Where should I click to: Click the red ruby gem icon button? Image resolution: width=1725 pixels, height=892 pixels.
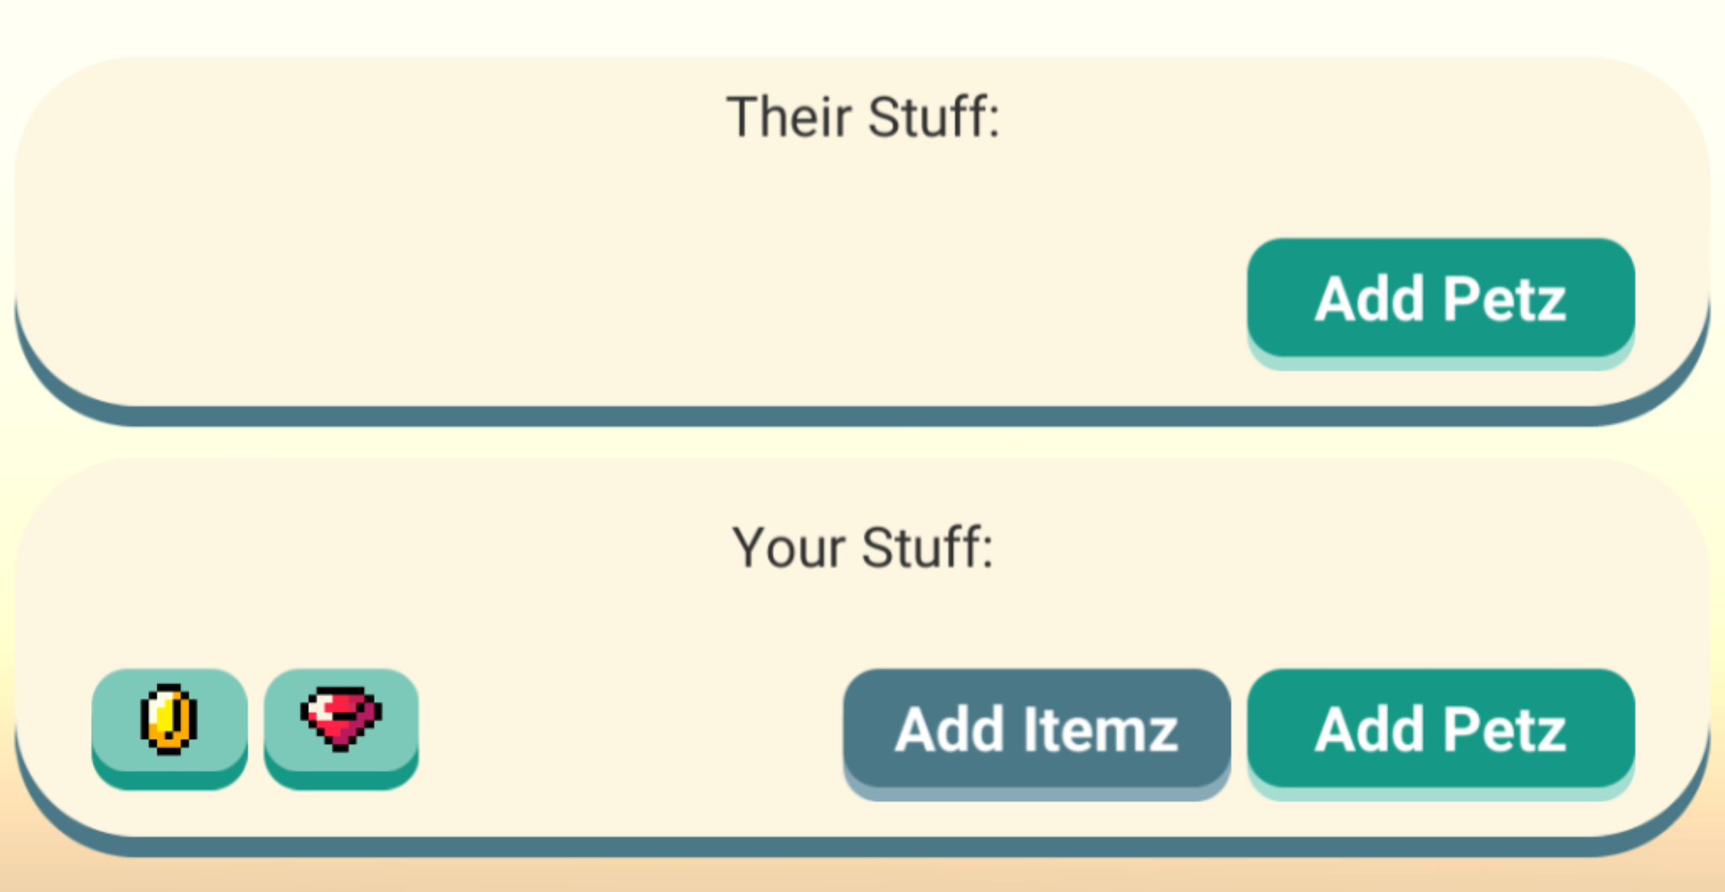[341, 722]
